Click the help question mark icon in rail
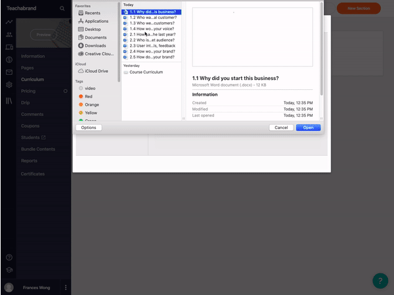 (x=9, y=258)
